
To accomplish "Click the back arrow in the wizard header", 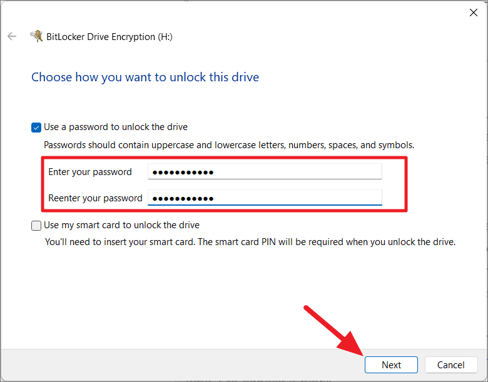I will [x=12, y=36].
